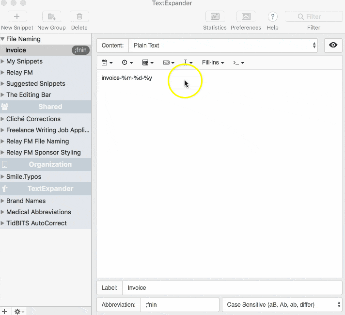Collapse the File Naming group
The image size is (345, 315).
click(2, 39)
